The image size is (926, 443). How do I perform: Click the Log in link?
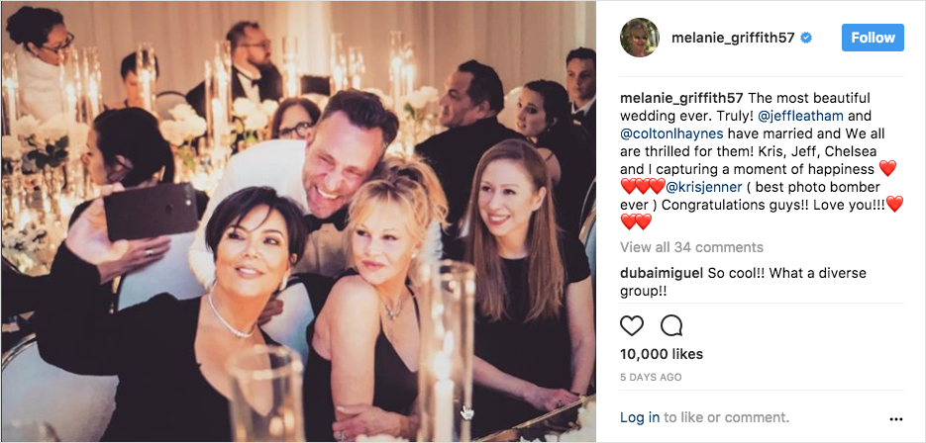[x=640, y=417]
